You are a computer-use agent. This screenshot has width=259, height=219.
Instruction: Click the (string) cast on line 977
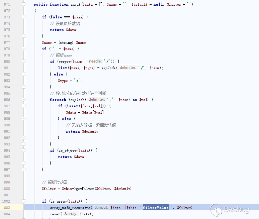pyautogui.click(x=66, y=42)
